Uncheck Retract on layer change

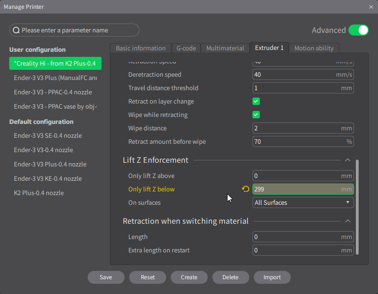[x=256, y=101]
